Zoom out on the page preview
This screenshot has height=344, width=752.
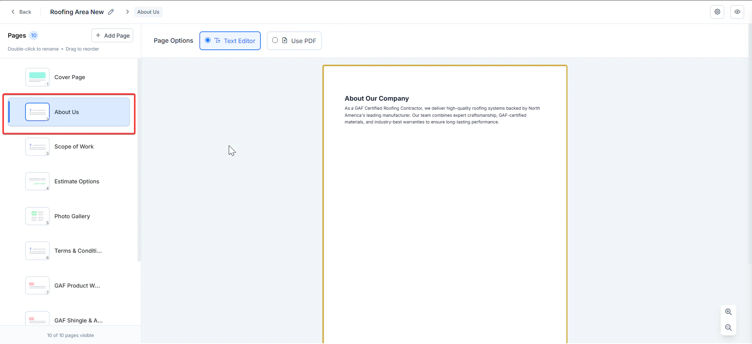(x=728, y=328)
